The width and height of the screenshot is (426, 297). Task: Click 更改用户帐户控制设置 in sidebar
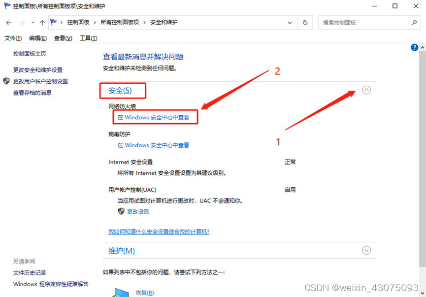(40, 81)
